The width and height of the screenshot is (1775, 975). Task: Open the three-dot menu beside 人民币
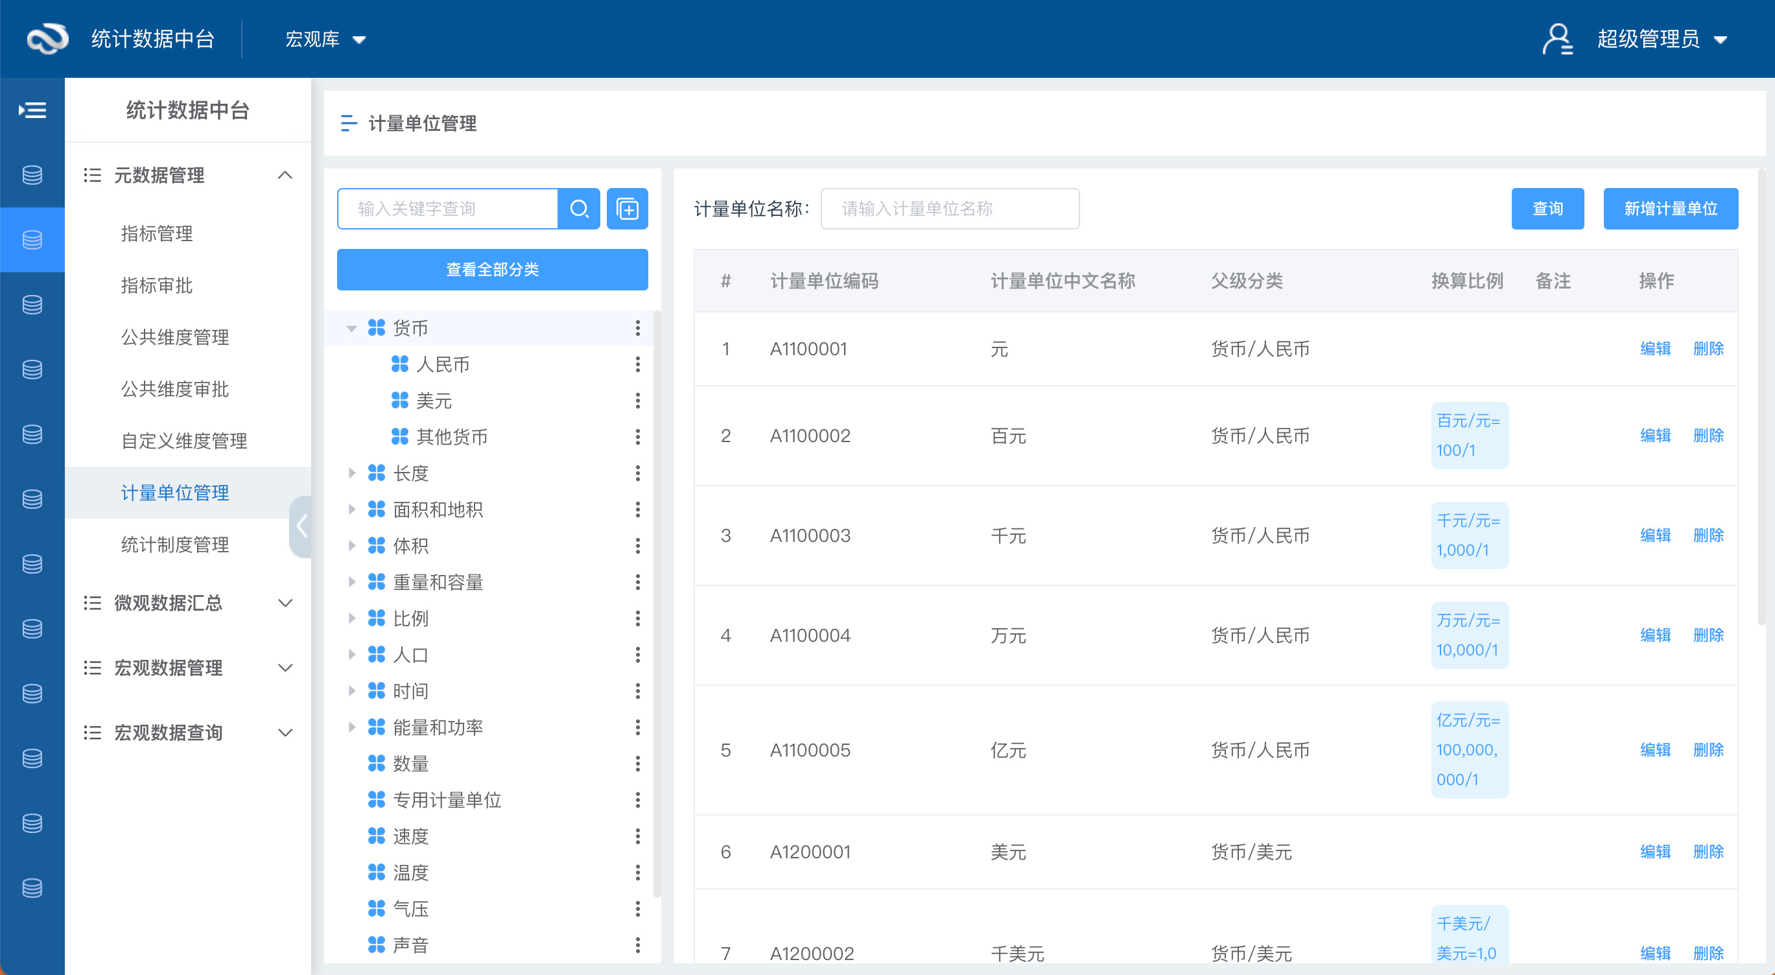click(637, 364)
